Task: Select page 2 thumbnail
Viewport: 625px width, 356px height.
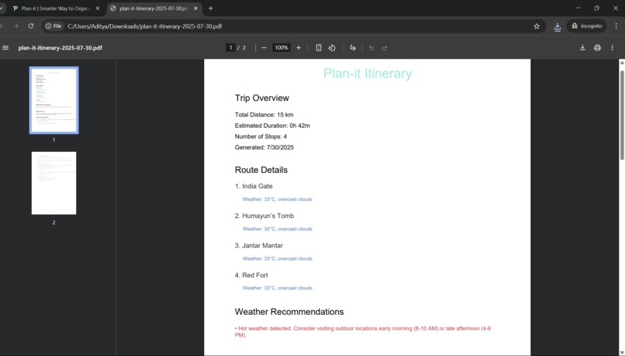Action: (54, 183)
